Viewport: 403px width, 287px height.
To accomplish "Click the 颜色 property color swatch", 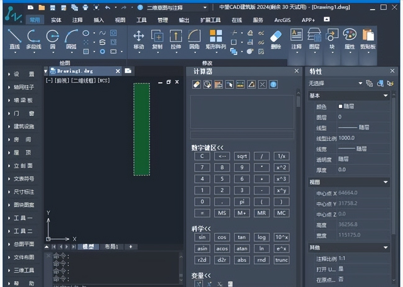I will pos(341,107).
